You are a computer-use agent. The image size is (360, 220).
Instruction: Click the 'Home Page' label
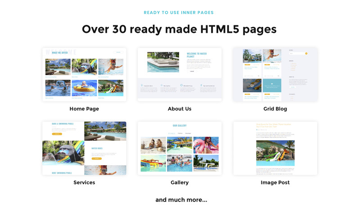click(x=84, y=109)
